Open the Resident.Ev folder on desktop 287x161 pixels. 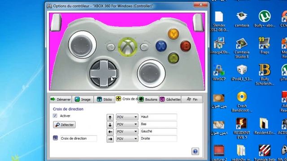coord(265,126)
